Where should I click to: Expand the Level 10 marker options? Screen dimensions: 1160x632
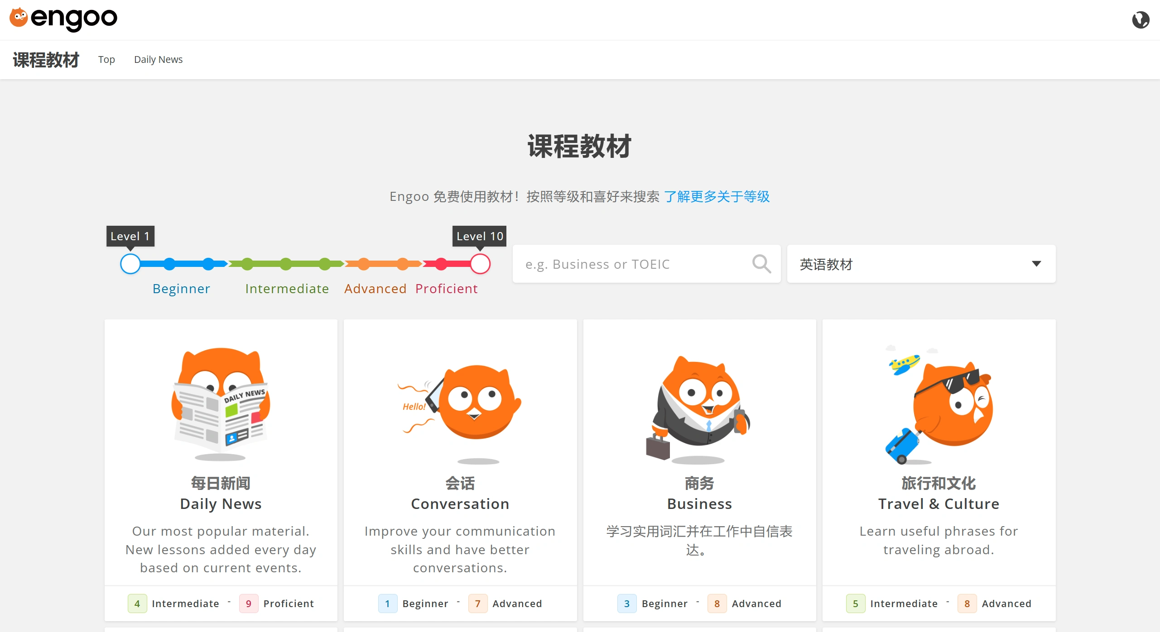coord(479,236)
